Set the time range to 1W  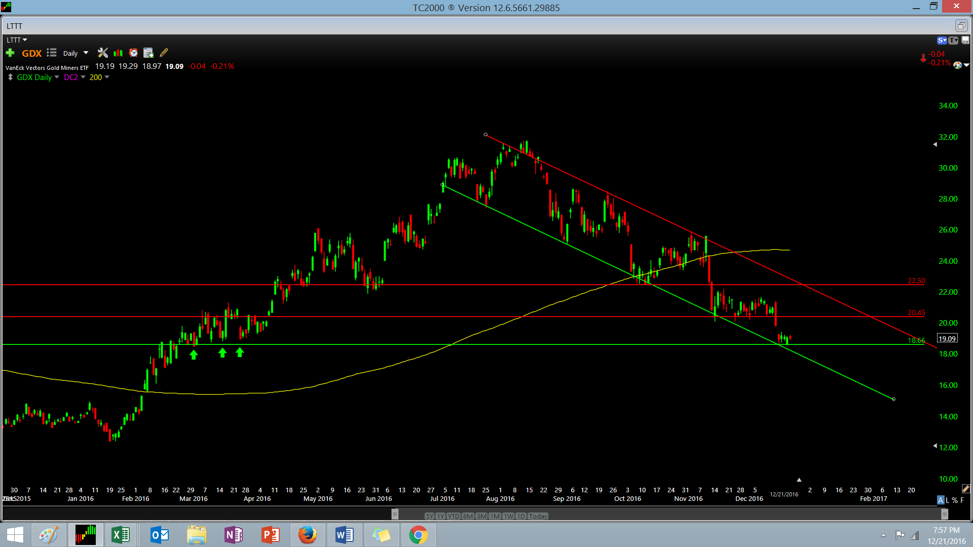(x=509, y=516)
